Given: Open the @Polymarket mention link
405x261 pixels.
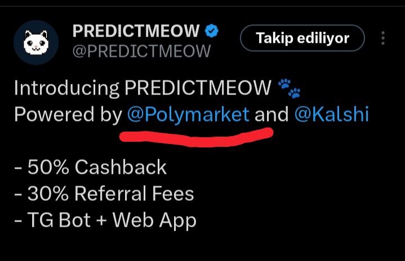Looking at the screenshot, I should coord(188,115).
